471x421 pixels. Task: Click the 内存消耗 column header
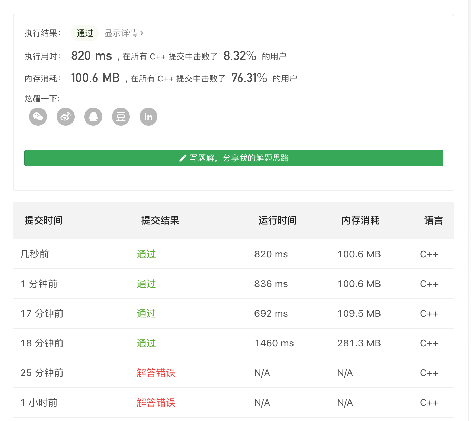361,221
